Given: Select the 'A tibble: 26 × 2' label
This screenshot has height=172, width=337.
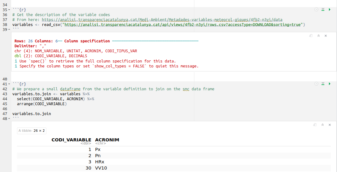Looking at the screenshot, I should [x=32, y=131].
